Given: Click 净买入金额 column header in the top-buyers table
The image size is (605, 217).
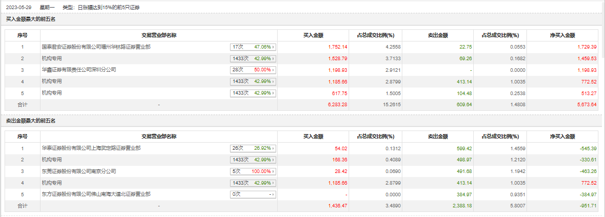Looking at the screenshot, I should click(x=562, y=35).
